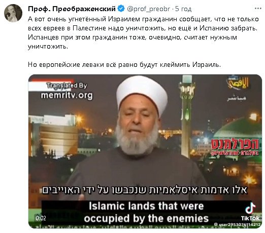
Task: Click subtitle line "occupied by the enemies"
Action: (x=146, y=218)
